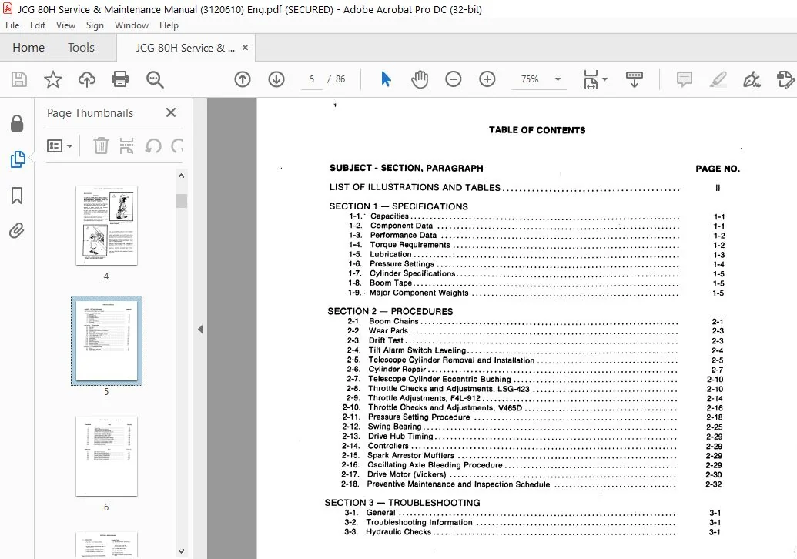Rotate pages counterclockwise

click(153, 146)
